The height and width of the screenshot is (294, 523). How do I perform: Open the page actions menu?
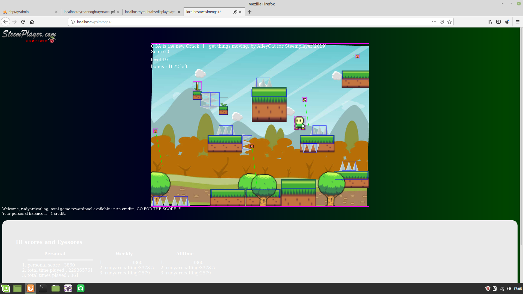(x=434, y=22)
